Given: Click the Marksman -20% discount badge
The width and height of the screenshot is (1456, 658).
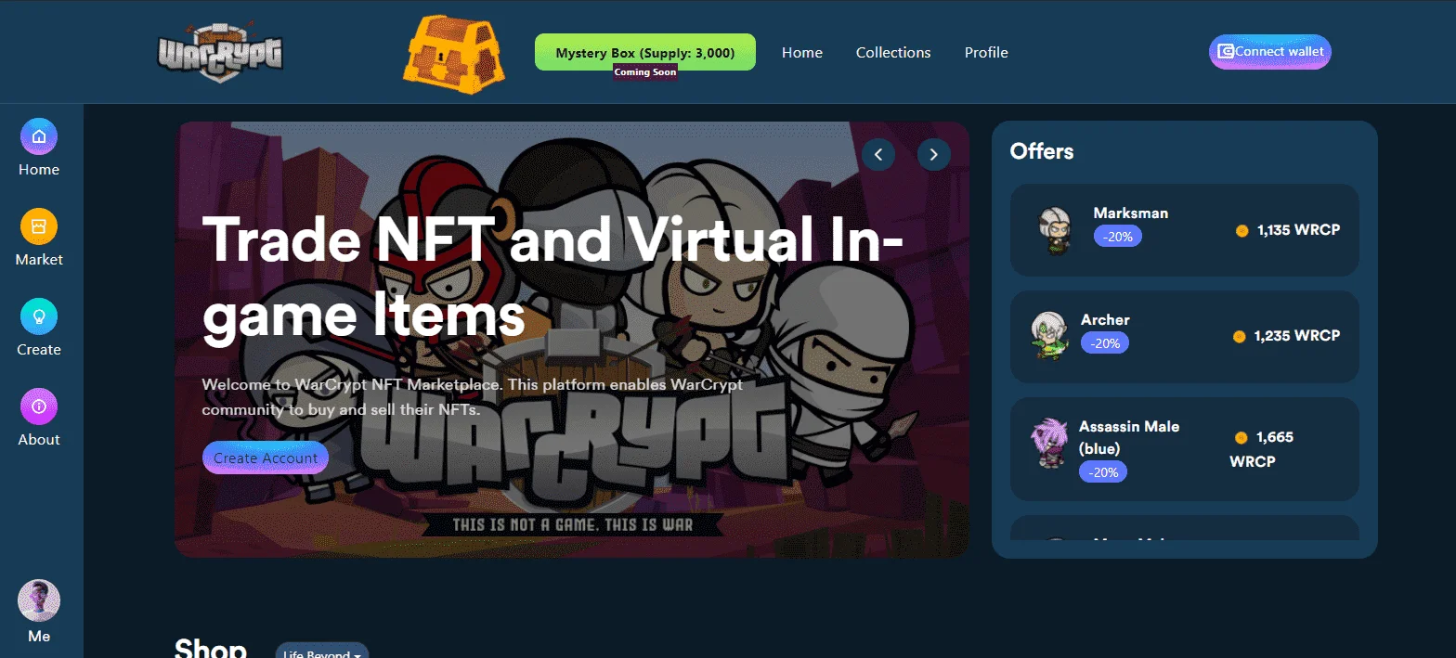Looking at the screenshot, I should [1118, 237].
